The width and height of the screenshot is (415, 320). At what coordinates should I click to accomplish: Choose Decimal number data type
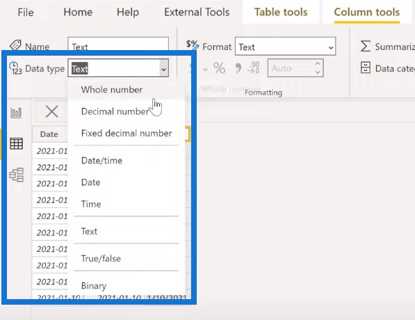[115, 111]
